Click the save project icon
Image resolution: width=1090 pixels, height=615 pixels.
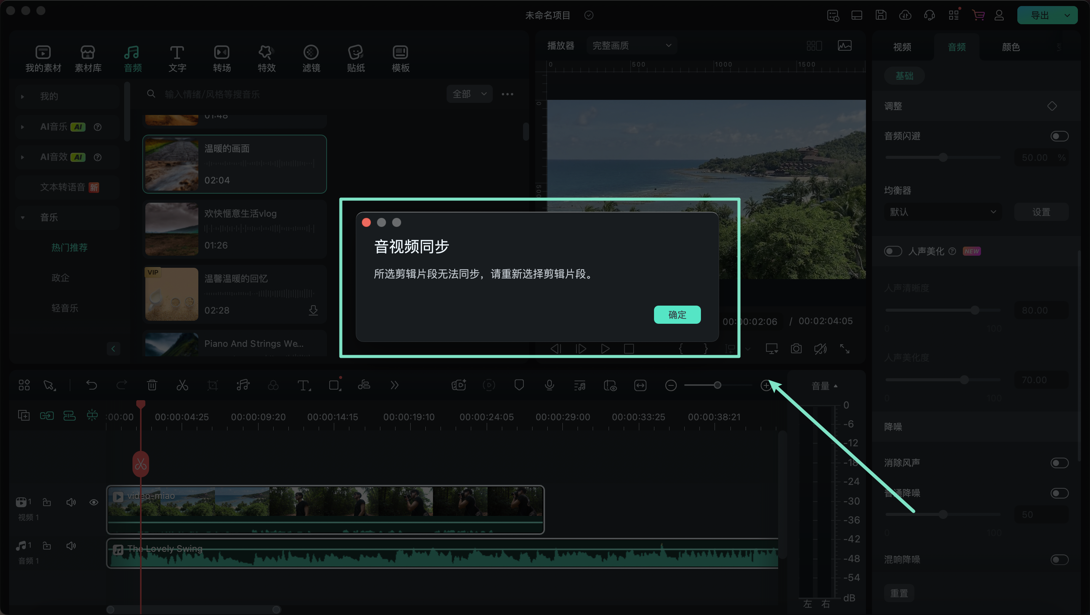tap(881, 15)
